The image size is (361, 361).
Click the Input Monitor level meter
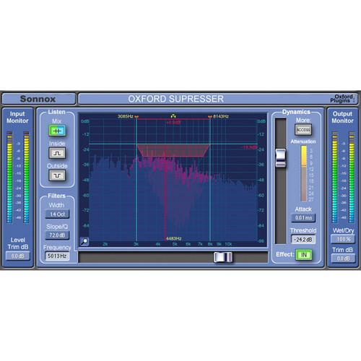[x=18, y=177]
